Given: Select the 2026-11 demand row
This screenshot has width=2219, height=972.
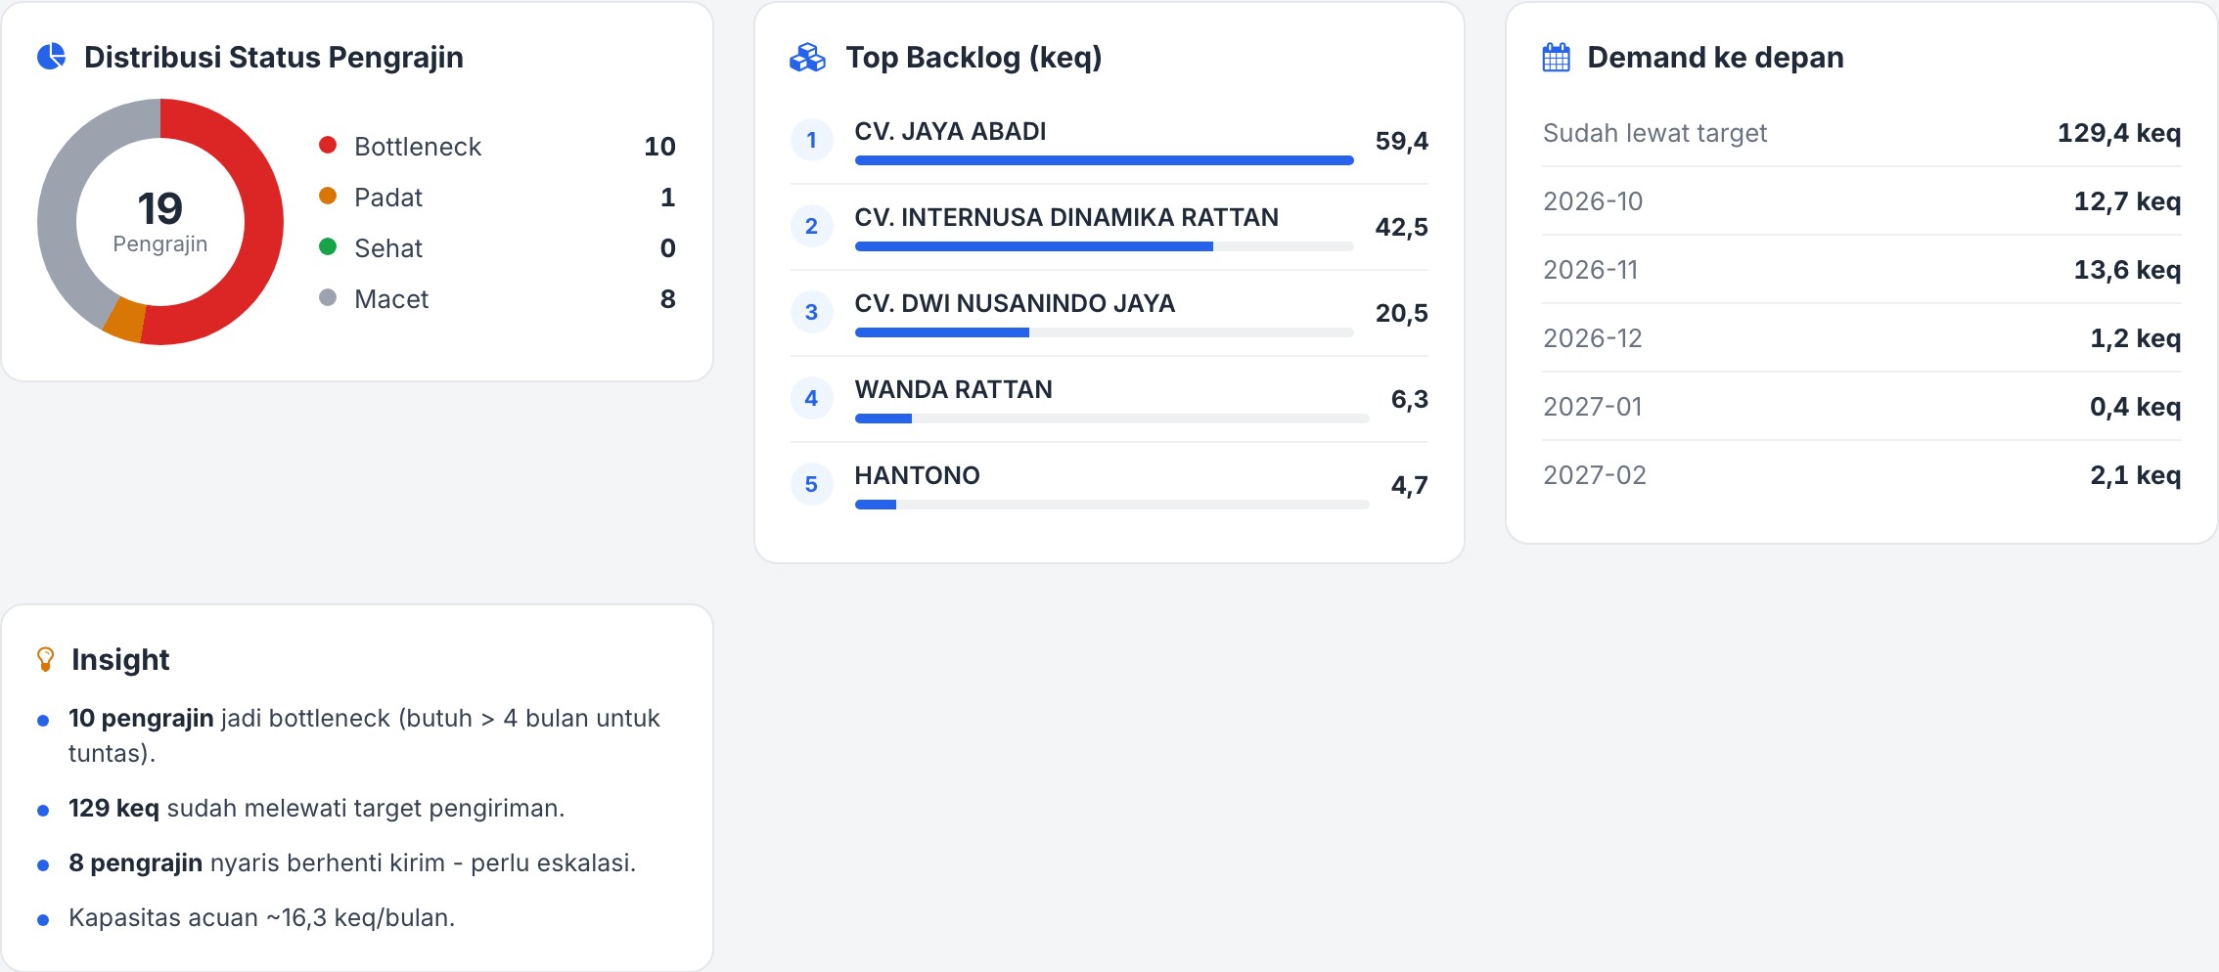Looking at the screenshot, I should (1861, 270).
